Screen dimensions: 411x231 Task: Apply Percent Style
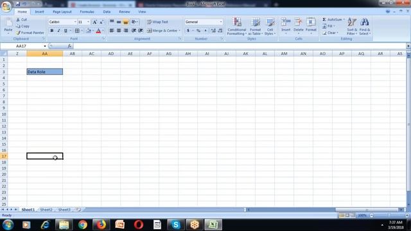pyautogui.click(x=198, y=31)
